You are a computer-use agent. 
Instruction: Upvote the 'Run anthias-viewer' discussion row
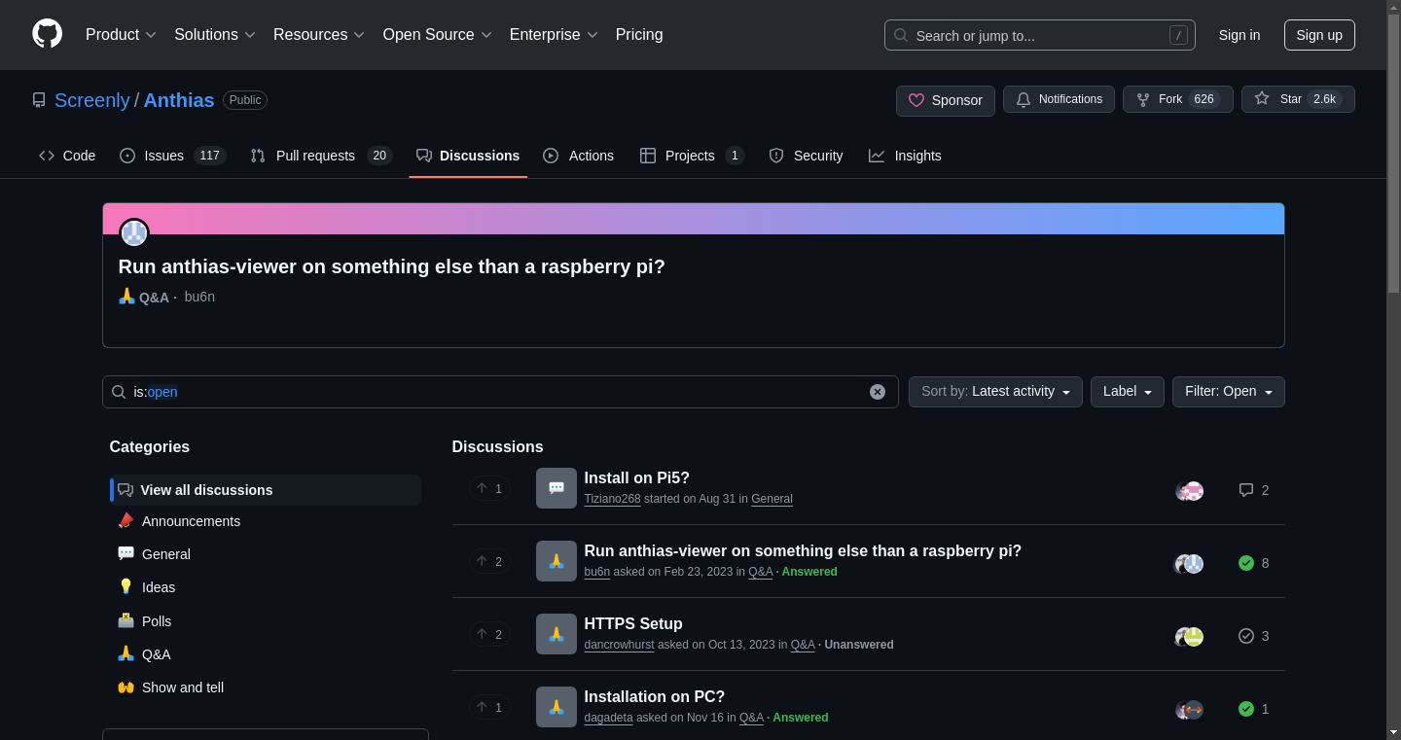pyautogui.click(x=489, y=561)
